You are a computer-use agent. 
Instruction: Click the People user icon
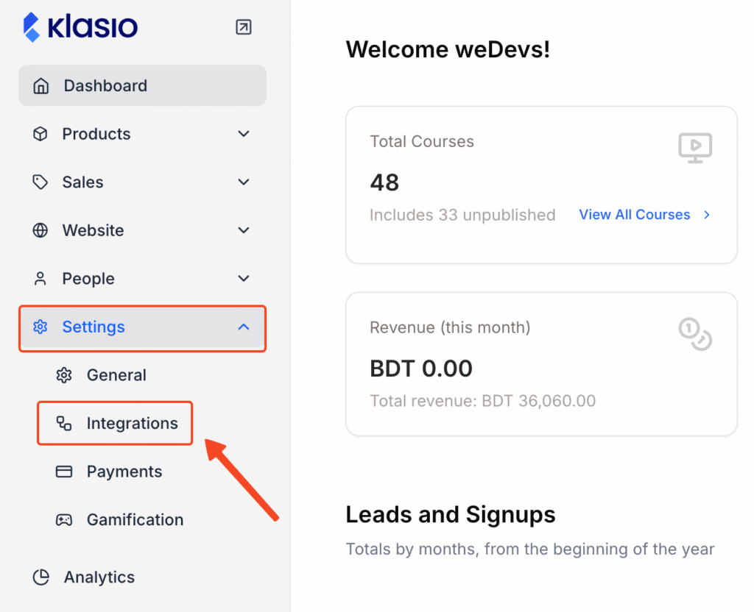(x=40, y=279)
